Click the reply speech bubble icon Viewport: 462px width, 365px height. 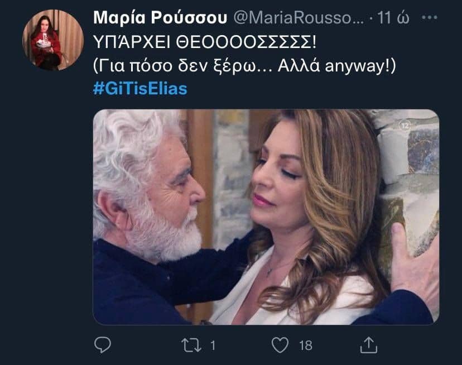pyautogui.click(x=103, y=345)
